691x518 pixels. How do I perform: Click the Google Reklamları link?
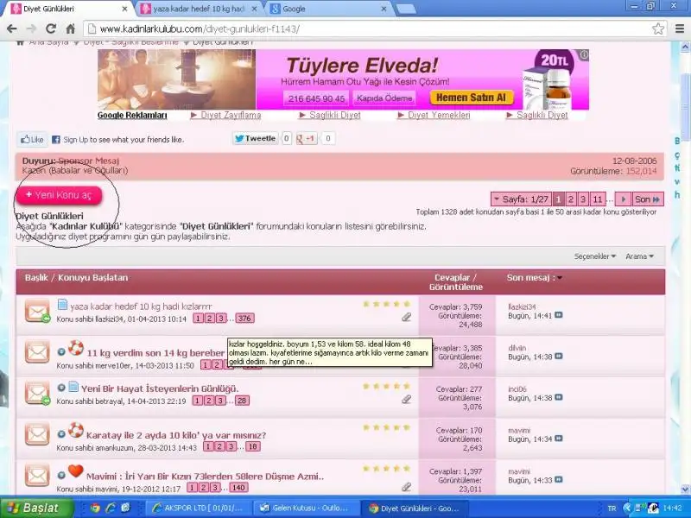click(x=132, y=116)
